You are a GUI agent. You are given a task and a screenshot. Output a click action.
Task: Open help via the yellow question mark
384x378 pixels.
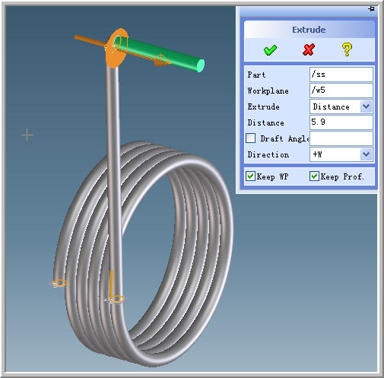pyautogui.click(x=347, y=49)
